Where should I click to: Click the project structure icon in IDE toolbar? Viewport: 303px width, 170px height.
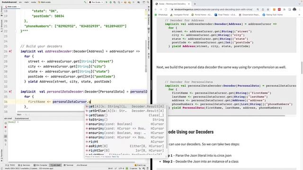pos(139,2)
